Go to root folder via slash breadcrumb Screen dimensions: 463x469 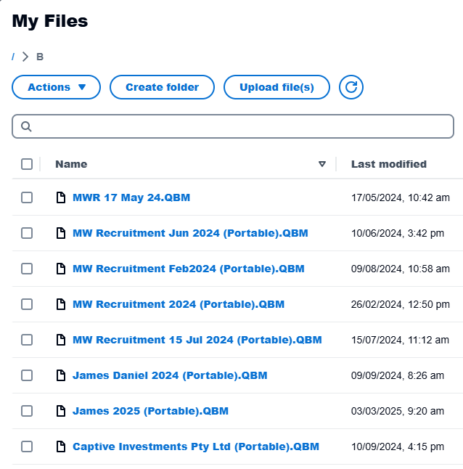pyautogui.click(x=13, y=57)
